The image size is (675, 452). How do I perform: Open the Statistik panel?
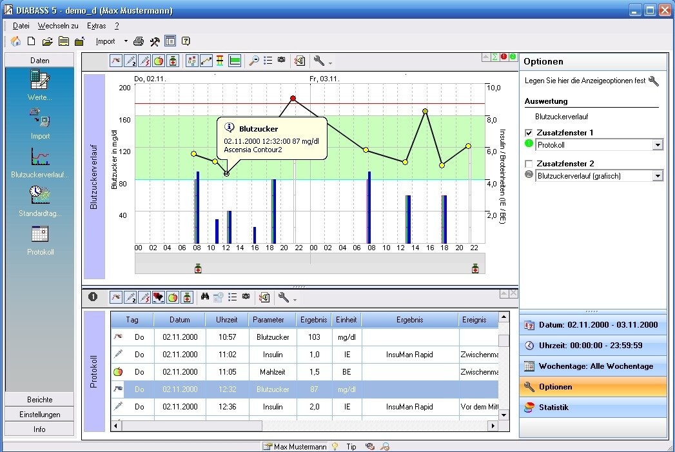pos(592,408)
